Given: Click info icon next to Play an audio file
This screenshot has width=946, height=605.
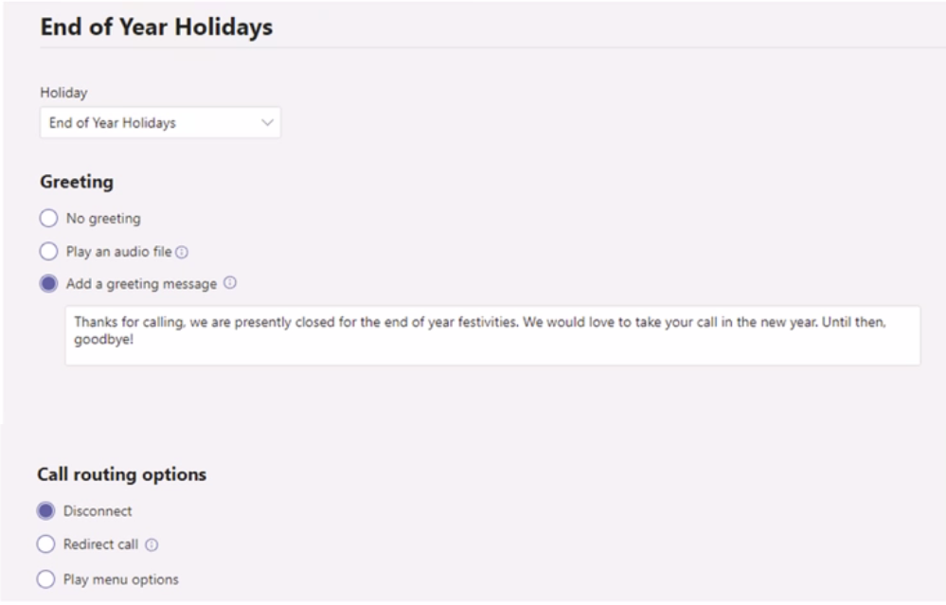Looking at the screenshot, I should 182,252.
